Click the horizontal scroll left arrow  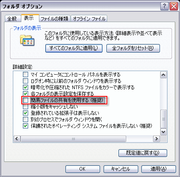[17, 139]
